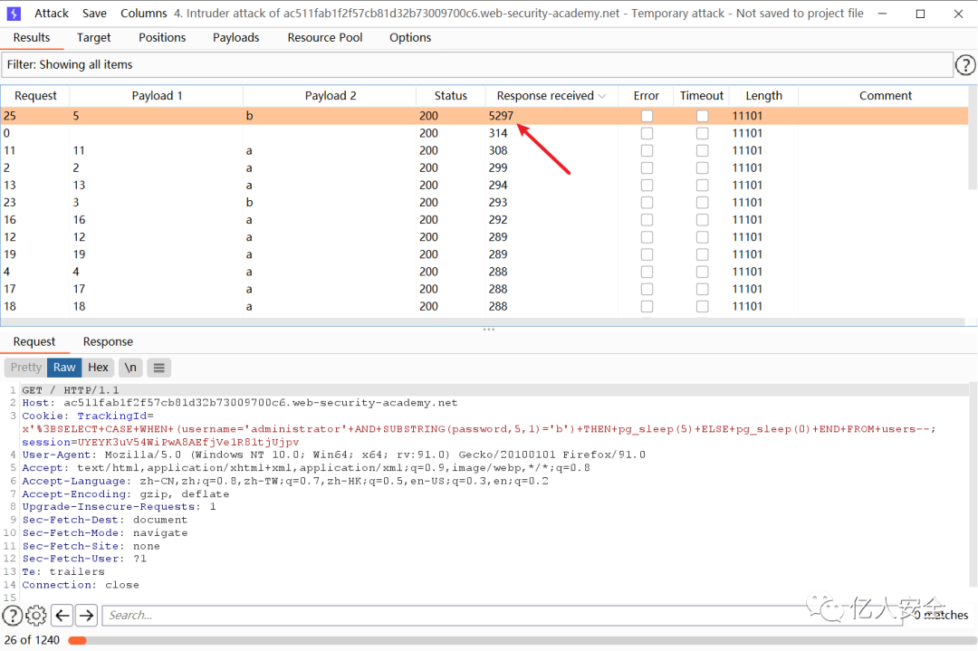Sort by the Error column header
Viewport: 978px width, 651px height.
646,95
